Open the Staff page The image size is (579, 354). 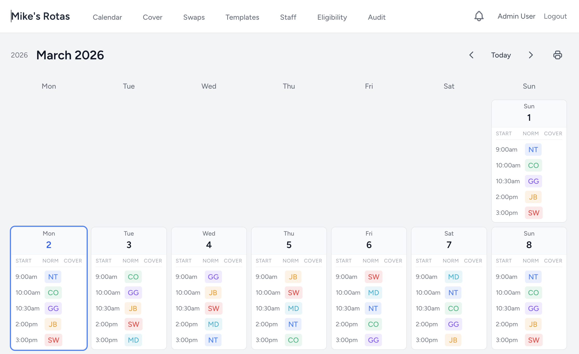click(x=288, y=17)
